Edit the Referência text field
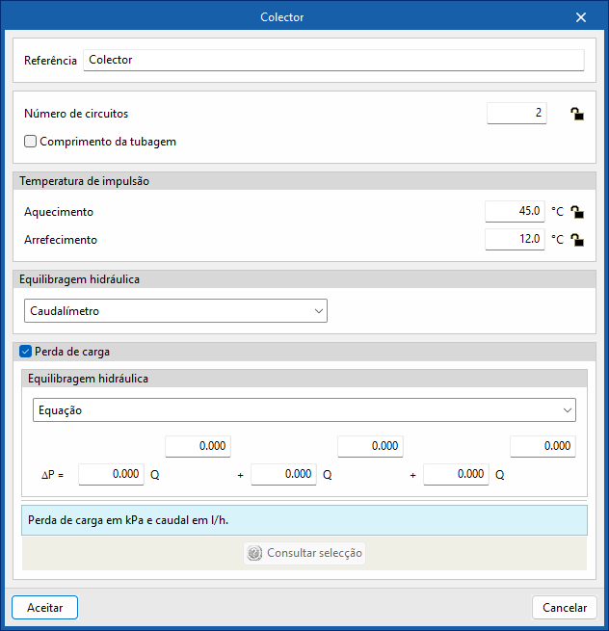This screenshot has width=609, height=631. (x=333, y=60)
